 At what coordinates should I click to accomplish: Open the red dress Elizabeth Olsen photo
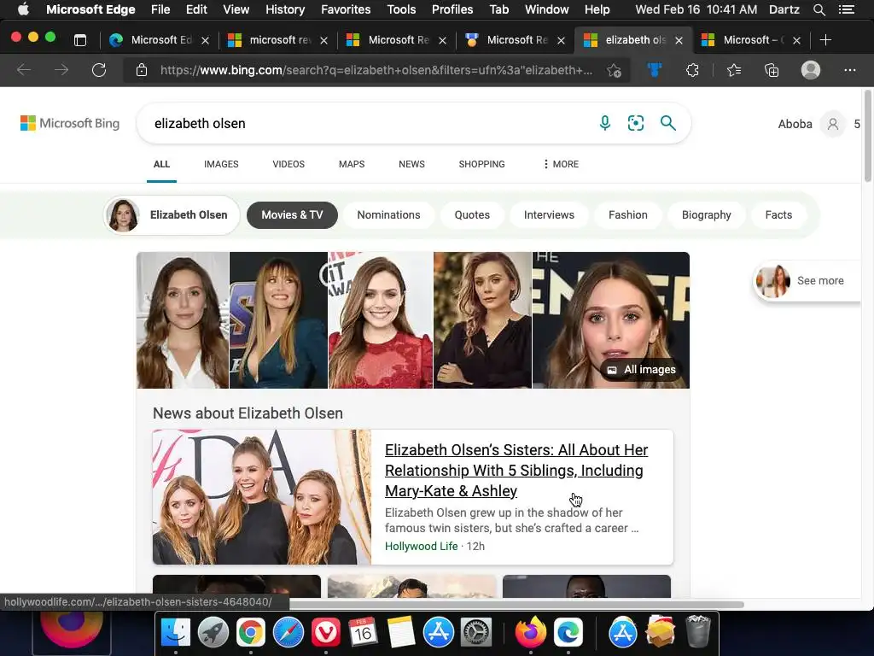[381, 320]
